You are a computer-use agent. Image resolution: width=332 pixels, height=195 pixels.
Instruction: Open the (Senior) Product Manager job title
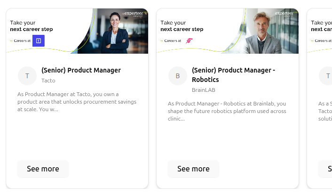pyautogui.click(x=81, y=70)
